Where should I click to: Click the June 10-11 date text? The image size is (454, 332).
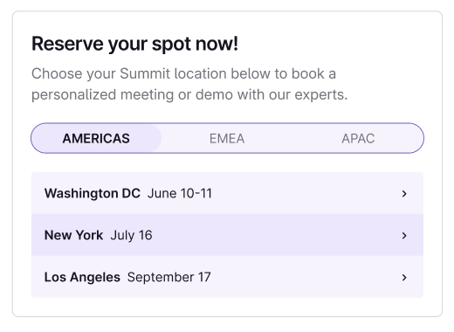click(180, 193)
